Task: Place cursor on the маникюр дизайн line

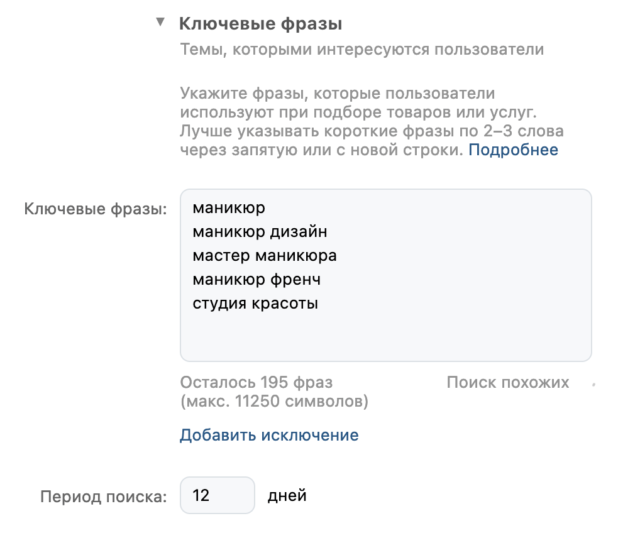Action: pyautogui.click(x=260, y=232)
